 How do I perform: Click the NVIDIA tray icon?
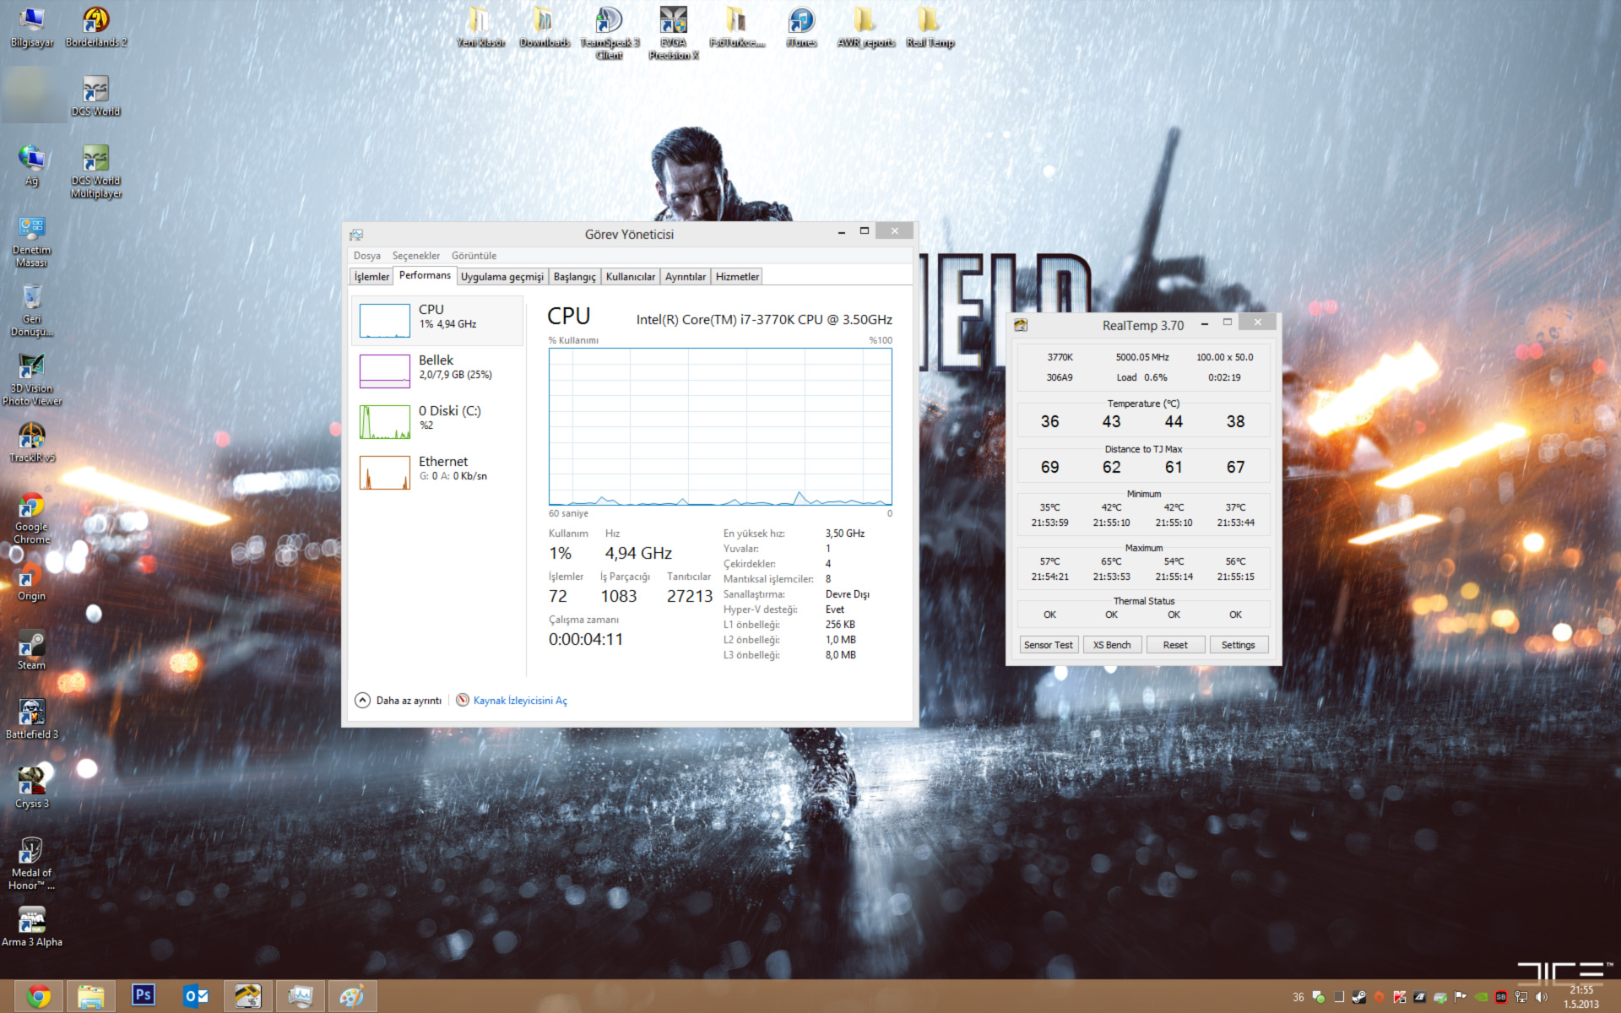click(1481, 997)
